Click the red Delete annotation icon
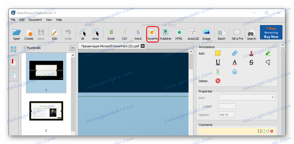 point(218,81)
